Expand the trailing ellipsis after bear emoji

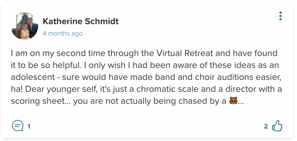click(241, 102)
